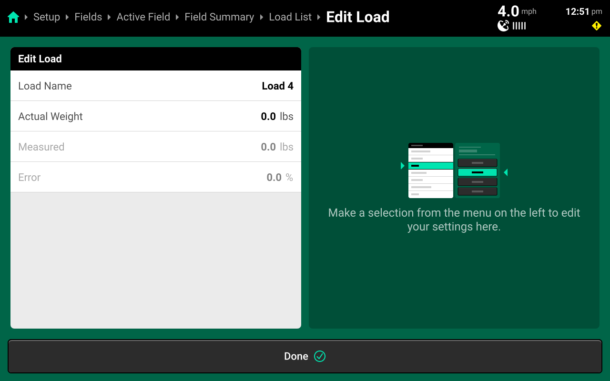Jump back to Fields breadcrumb
The width and height of the screenshot is (610, 381).
(x=88, y=17)
